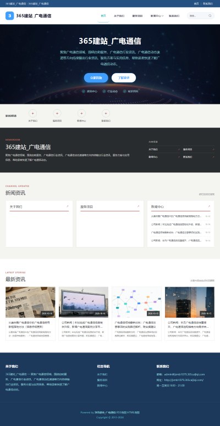Open the newspaper thumbnail article

point(30,302)
